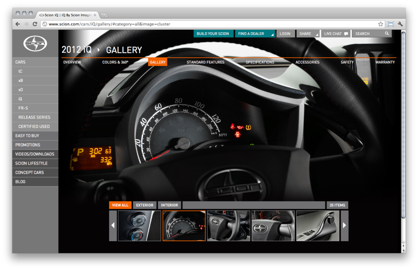Open the steering wheel Scion emblem thumbnail

[273, 226]
